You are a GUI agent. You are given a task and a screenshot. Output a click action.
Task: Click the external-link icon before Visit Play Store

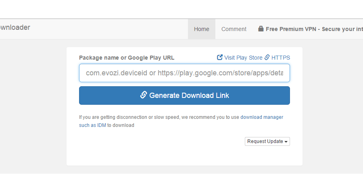[220, 57]
